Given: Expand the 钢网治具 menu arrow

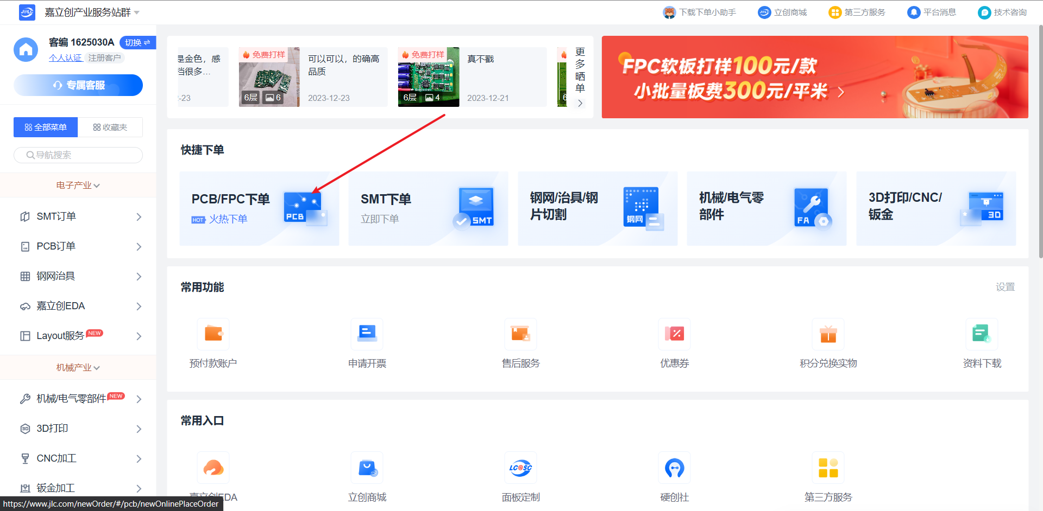Looking at the screenshot, I should (x=139, y=277).
